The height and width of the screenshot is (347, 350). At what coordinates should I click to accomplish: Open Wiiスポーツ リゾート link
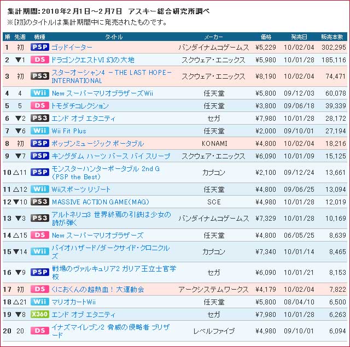pos(81,189)
